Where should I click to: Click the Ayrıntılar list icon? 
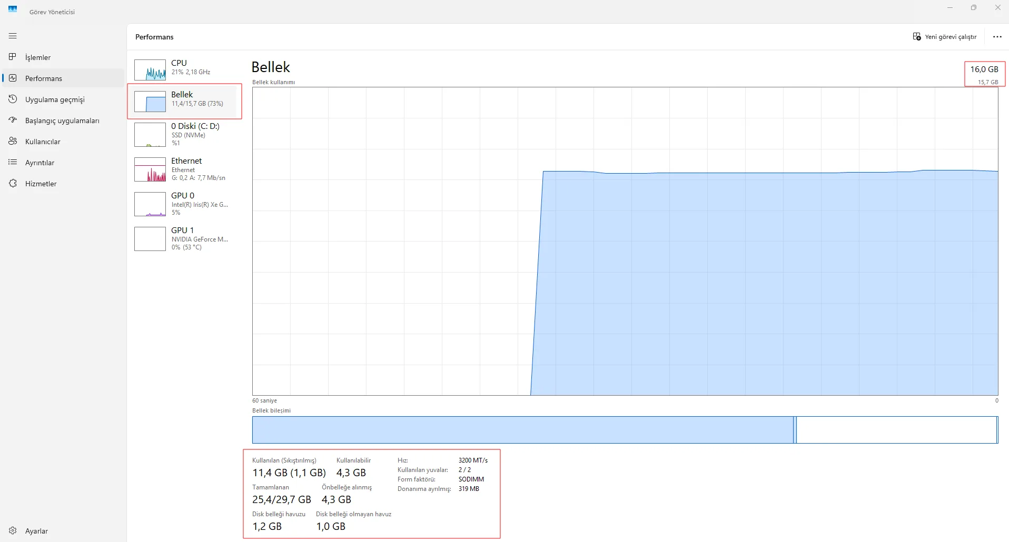13,162
